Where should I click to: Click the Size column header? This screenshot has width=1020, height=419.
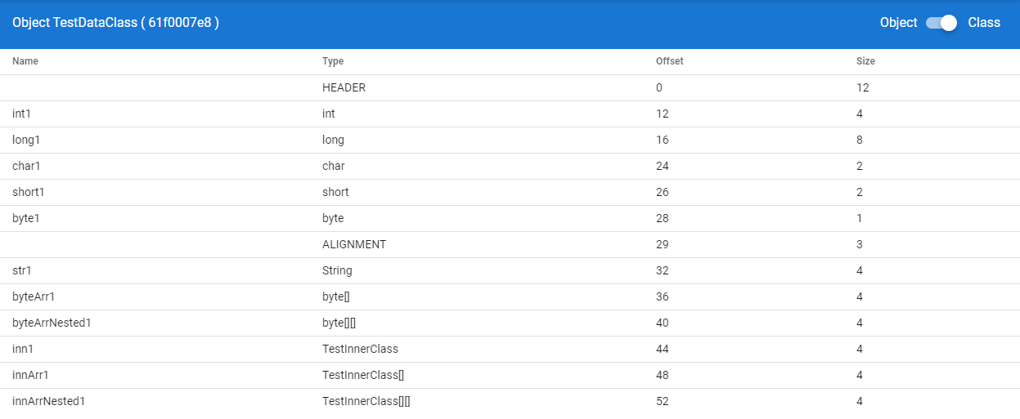[865, 61]
